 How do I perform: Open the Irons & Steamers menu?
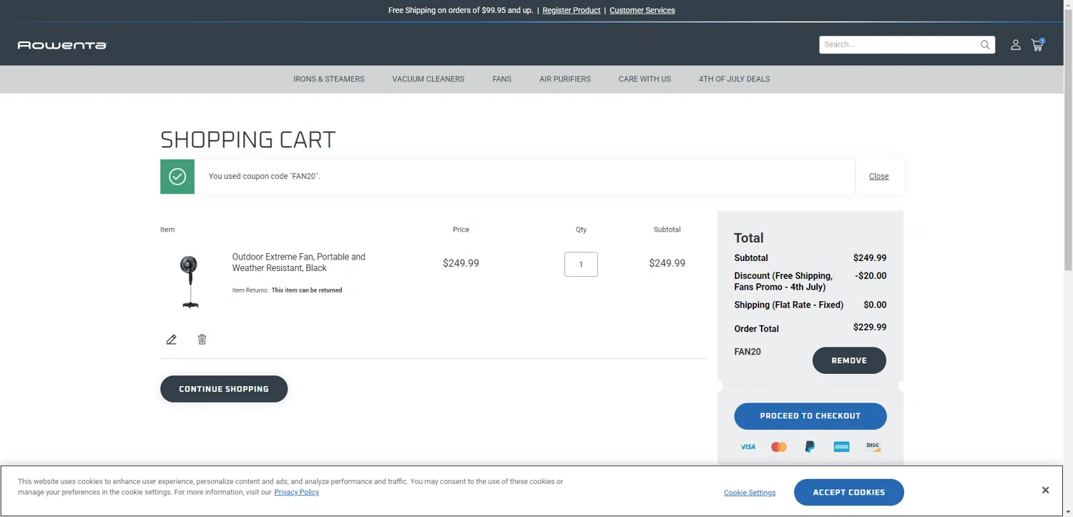click(329, 79)
